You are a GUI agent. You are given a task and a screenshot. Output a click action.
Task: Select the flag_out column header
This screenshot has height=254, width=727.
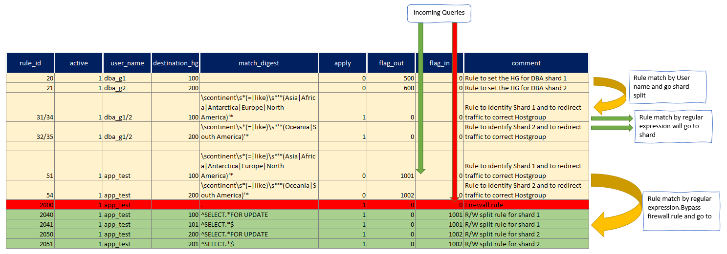(x=391, y=63)
